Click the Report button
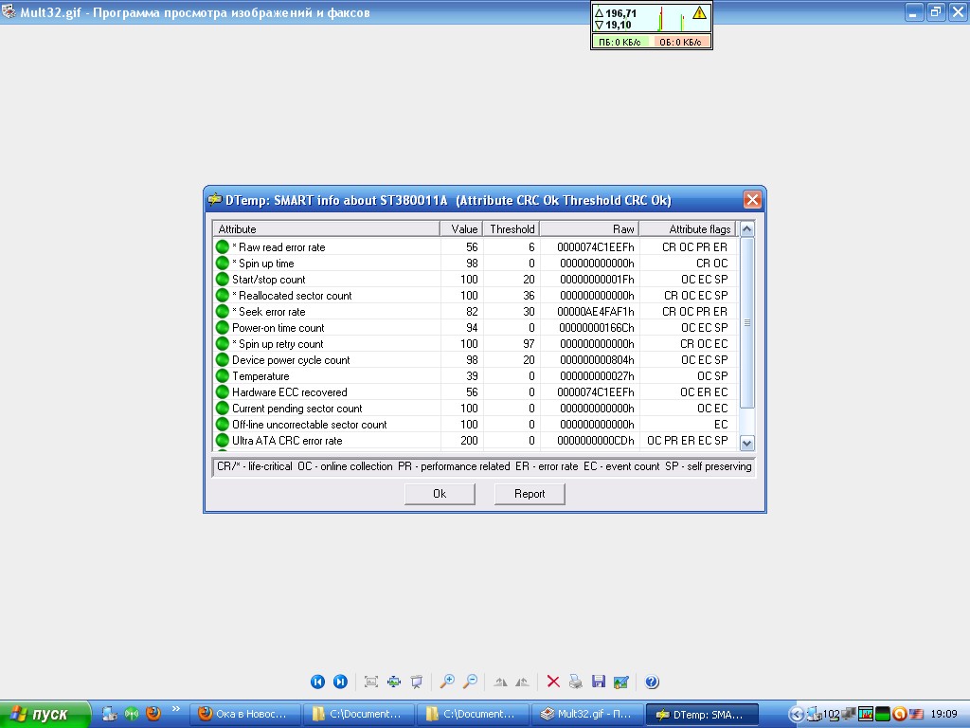970x728 pixels. pyautogui.click(x=530, y=493)
